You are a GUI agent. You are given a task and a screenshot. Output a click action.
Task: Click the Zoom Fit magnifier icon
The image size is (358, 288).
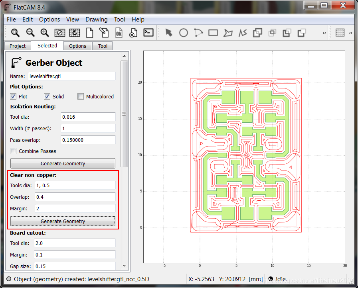tap(15, 33)
